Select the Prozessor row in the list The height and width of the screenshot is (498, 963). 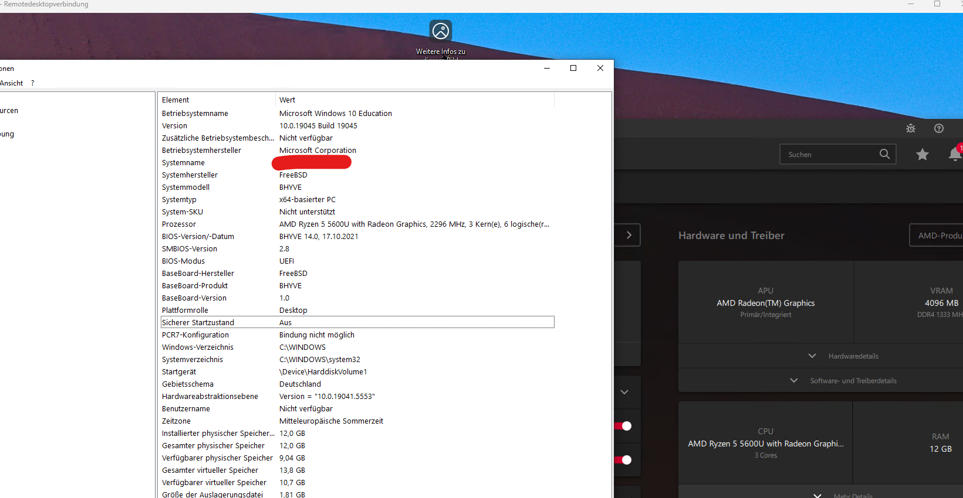pyautogui.click(x=179, y=224)
